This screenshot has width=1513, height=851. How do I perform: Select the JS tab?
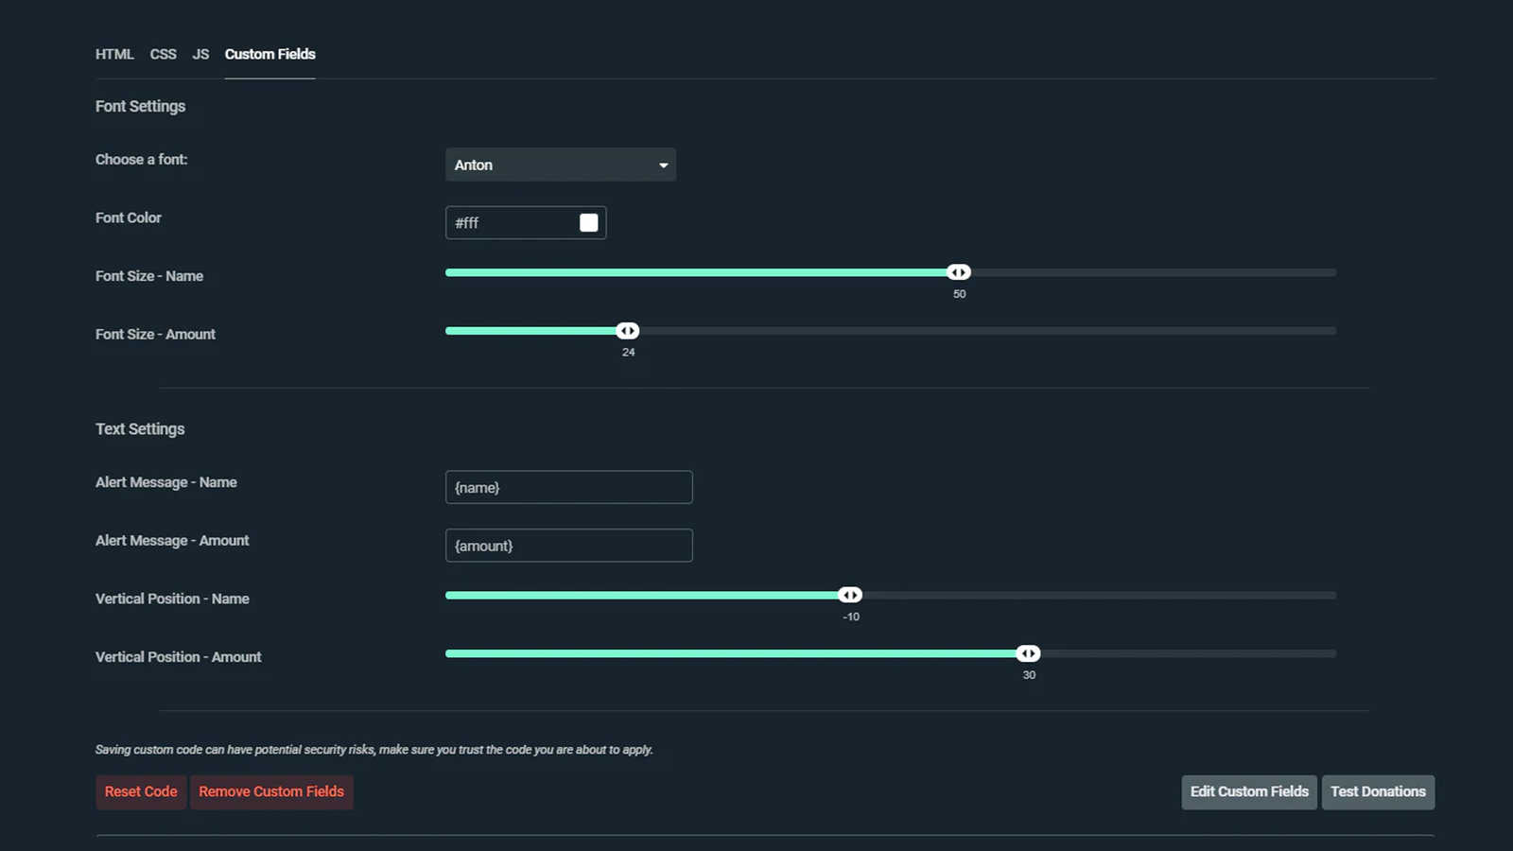click(200, 54)
